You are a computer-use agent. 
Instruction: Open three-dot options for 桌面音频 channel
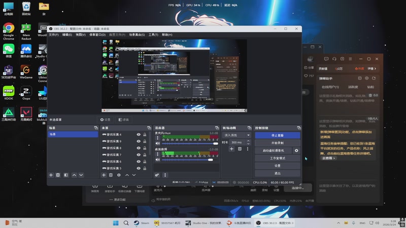(x=157, y=154)
